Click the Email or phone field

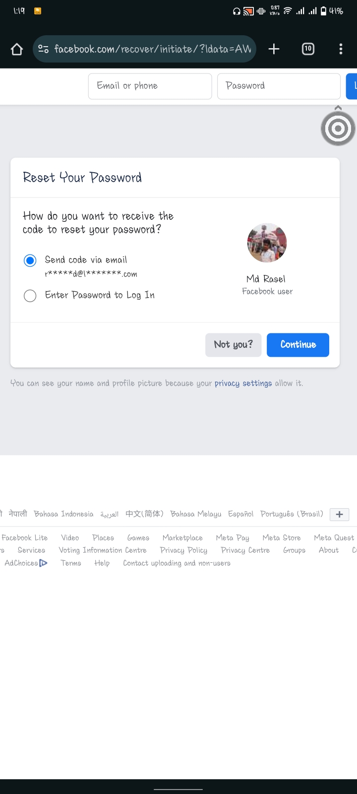[150, 86]
